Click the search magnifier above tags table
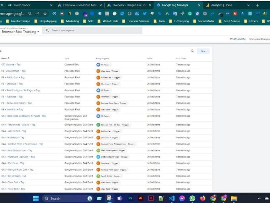This screenshot has height=203, width=270. tap(192, 51)
